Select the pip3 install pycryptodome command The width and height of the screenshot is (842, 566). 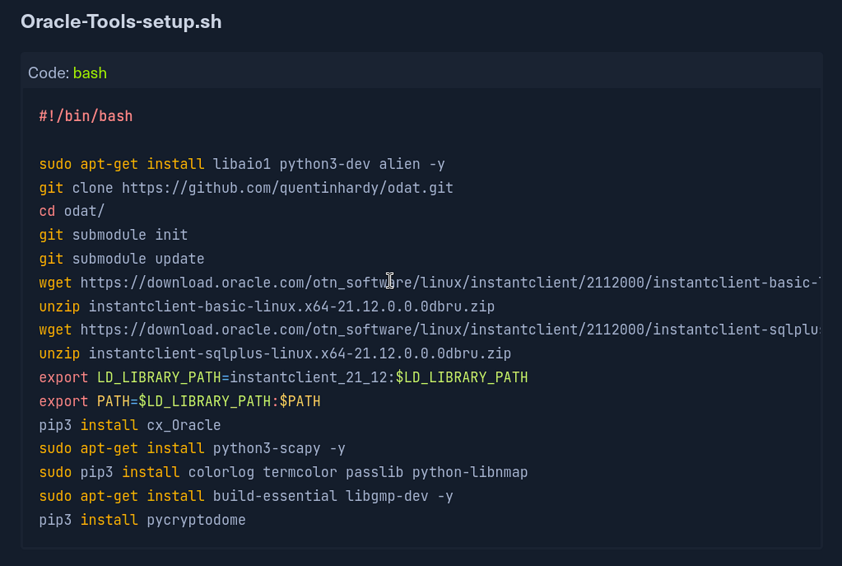(142, 519)
